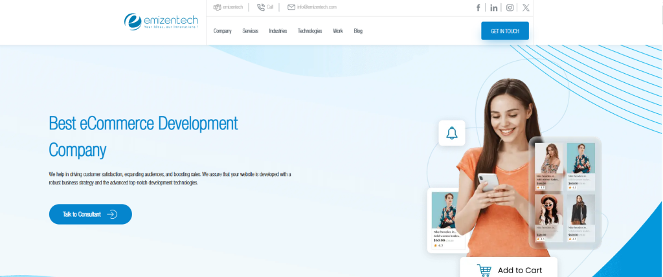Expand the Technologies menu
Image resolution: width=663 pixels, height=277 pixels.
309,31
